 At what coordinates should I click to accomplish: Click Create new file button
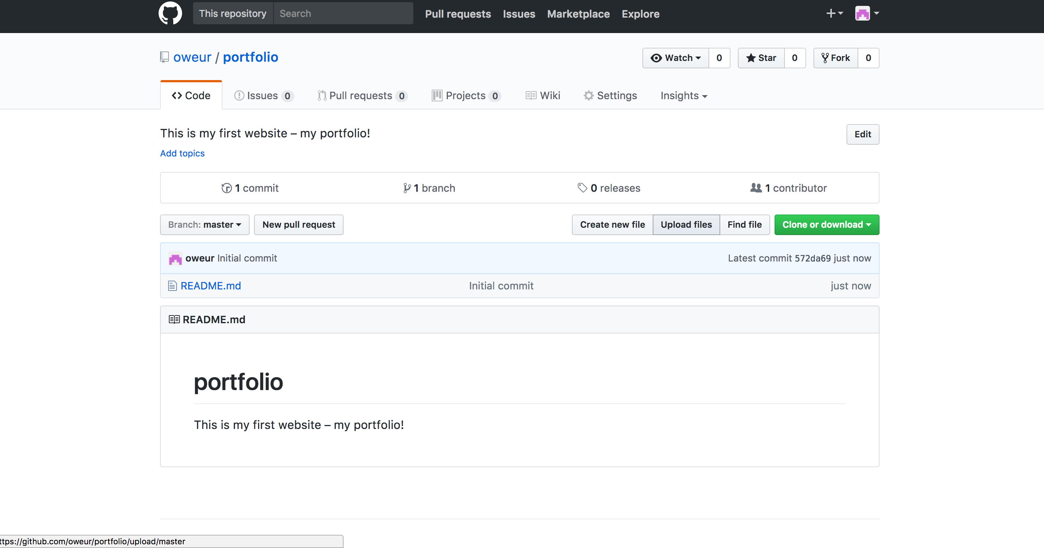click(612, 225)
